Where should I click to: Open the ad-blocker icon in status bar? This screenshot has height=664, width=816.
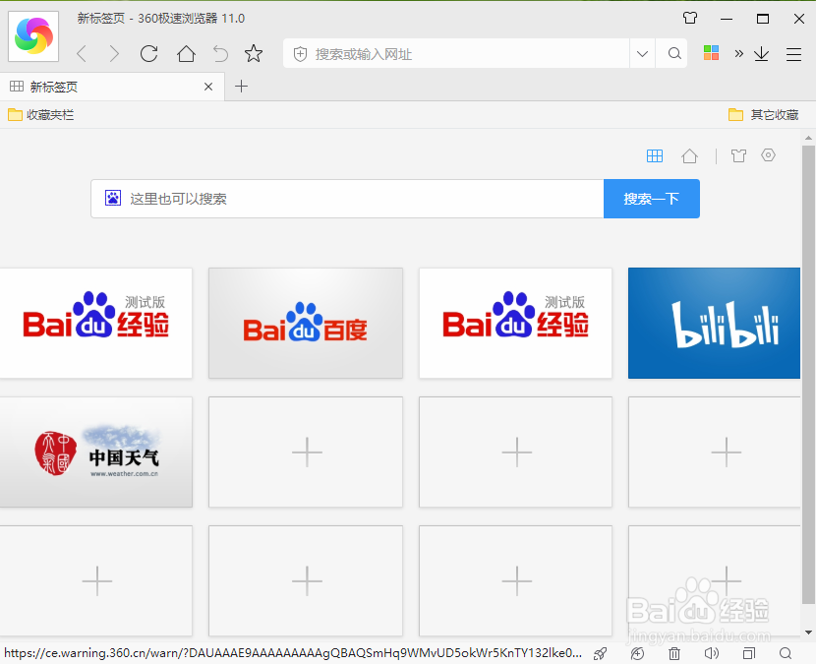pos(637,653)
